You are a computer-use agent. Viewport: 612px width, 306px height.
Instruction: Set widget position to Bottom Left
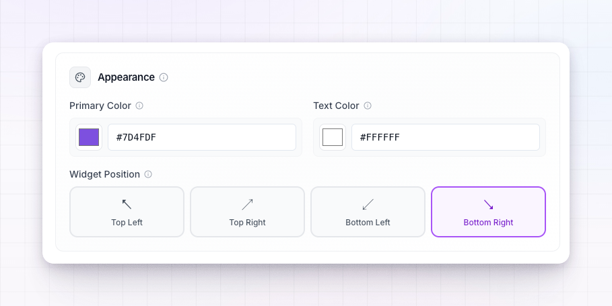368,212
